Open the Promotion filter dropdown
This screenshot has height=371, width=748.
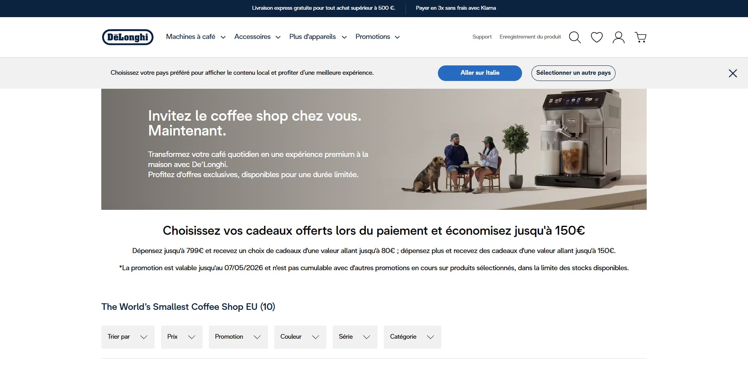238,337
